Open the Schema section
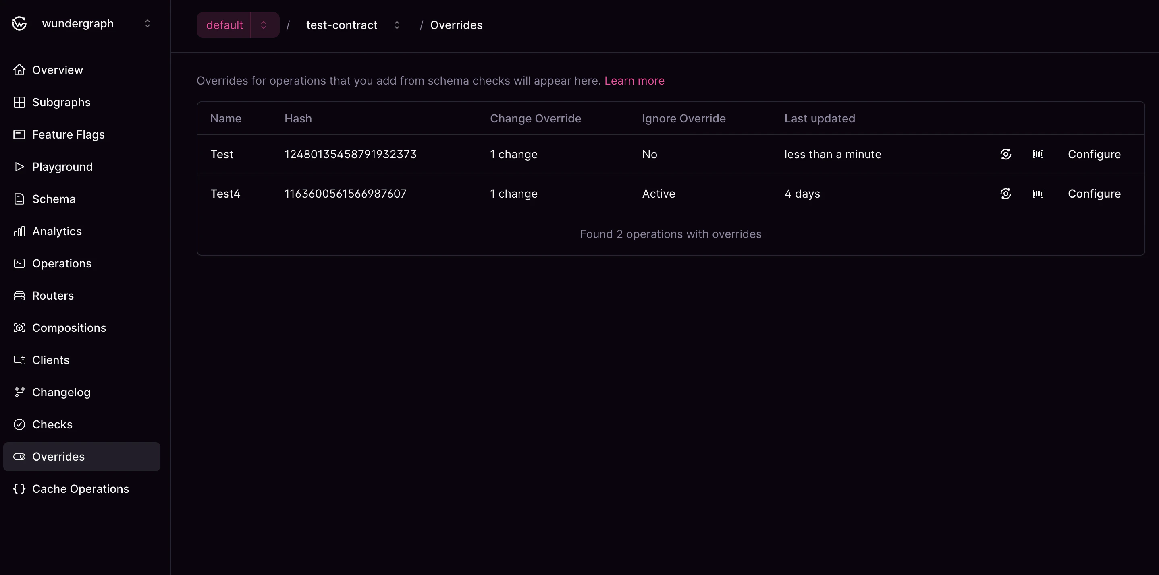 54,199
